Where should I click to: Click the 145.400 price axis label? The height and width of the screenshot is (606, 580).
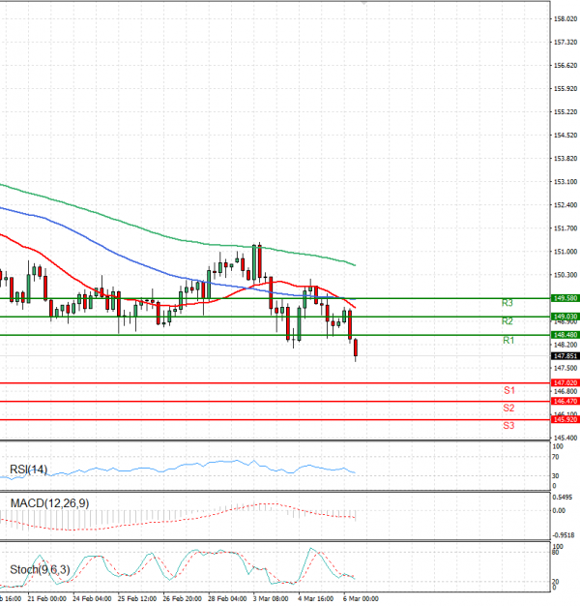click(x=565, y=438)
